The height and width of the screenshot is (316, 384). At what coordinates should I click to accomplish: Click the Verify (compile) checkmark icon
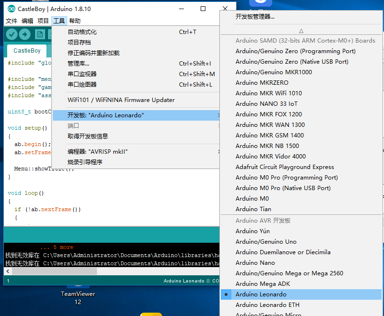coord(12,34)
